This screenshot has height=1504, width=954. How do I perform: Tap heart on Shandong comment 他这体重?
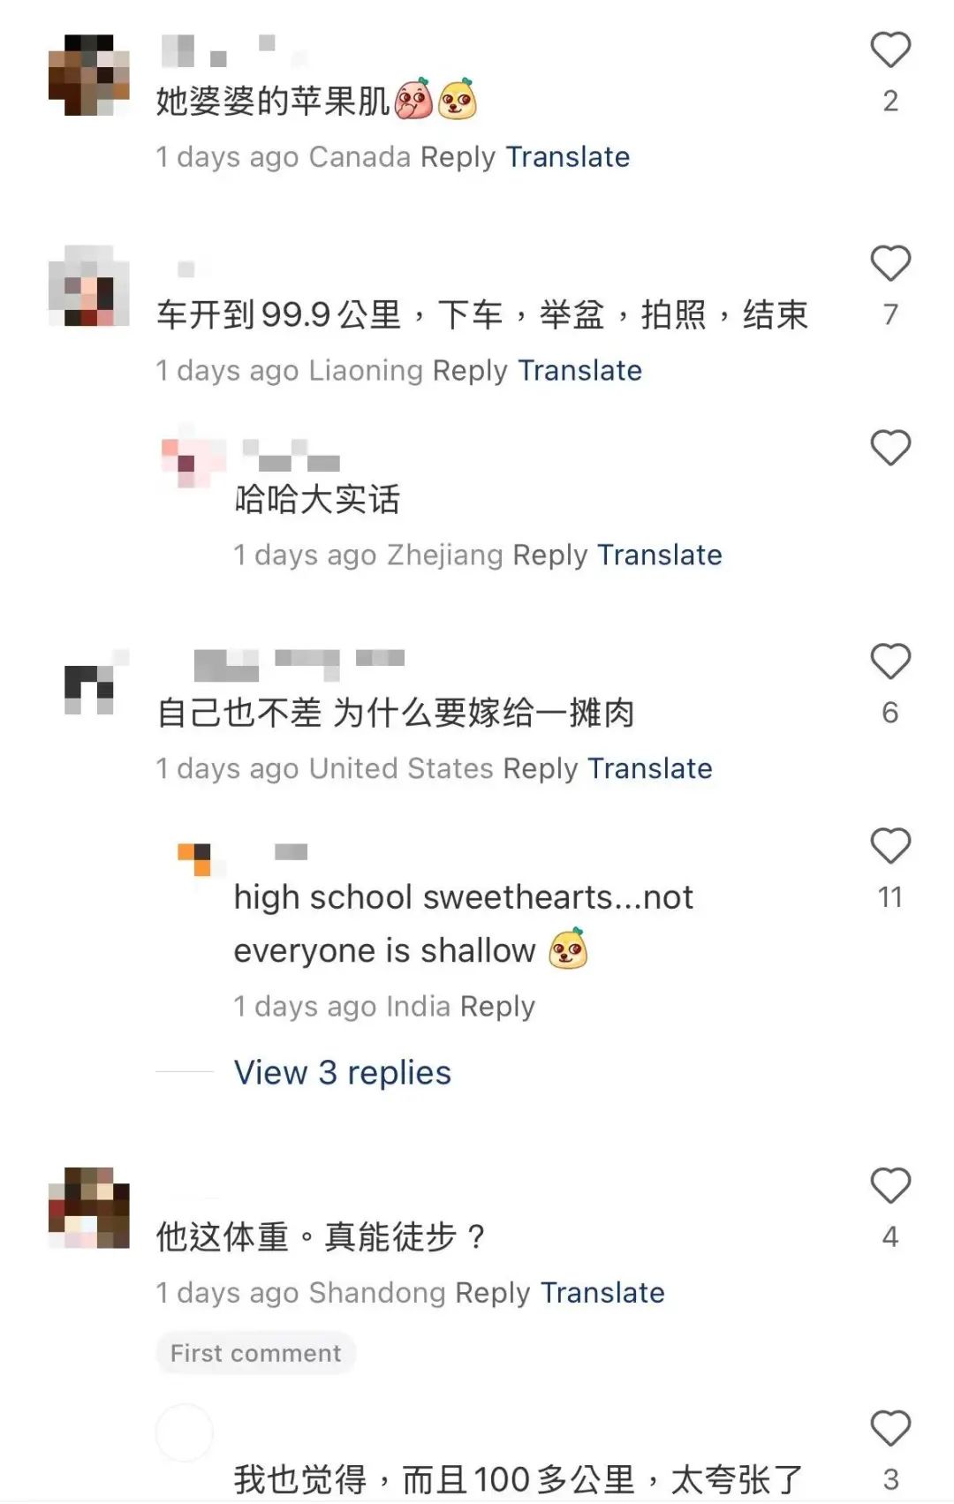click(x=890, y=1186)
